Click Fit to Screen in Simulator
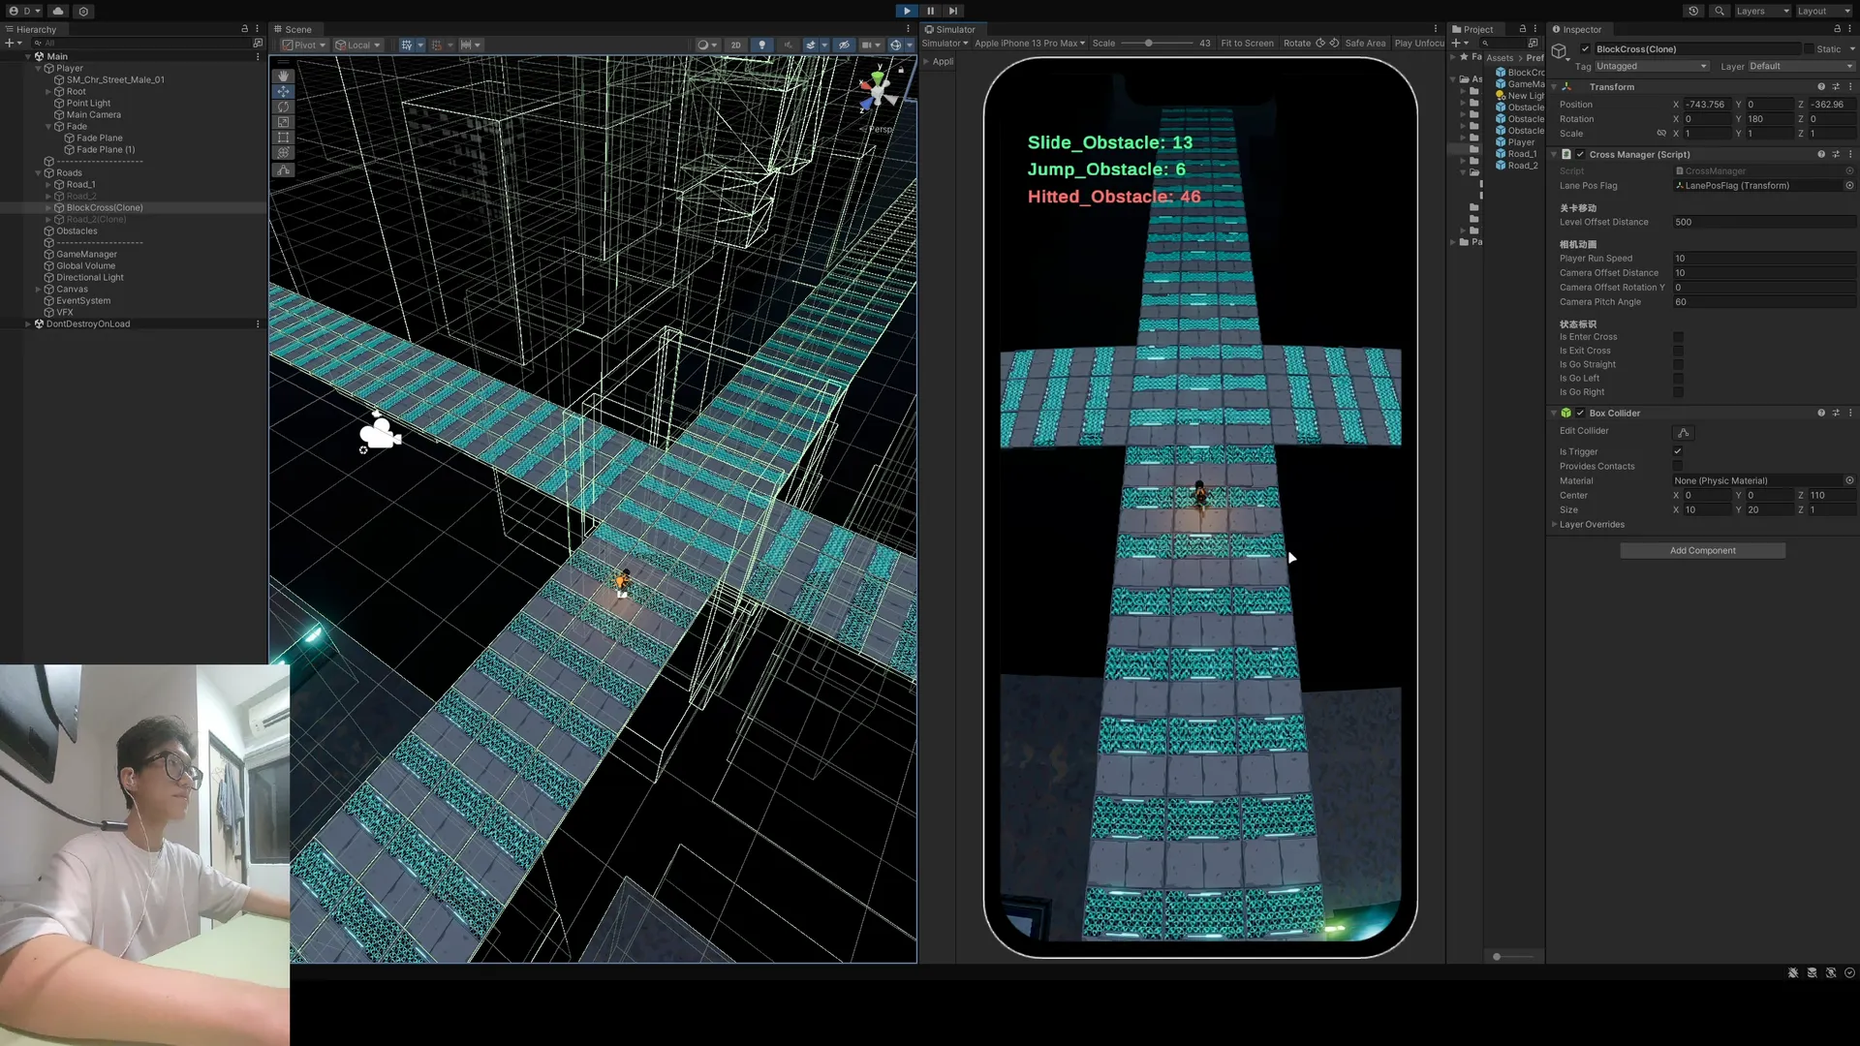The width and height of the screenshot is (1860, 1046). click(1247, 44)
